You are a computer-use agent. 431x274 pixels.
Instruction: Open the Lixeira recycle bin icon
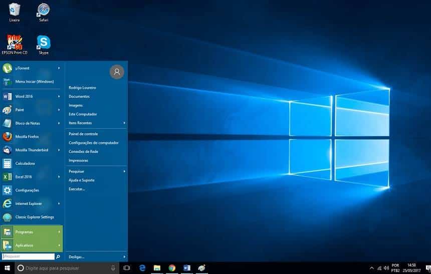tap(15, 10)
